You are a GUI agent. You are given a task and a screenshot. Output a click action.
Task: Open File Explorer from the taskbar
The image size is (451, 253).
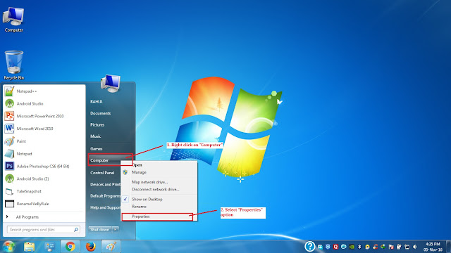point(30,247)
